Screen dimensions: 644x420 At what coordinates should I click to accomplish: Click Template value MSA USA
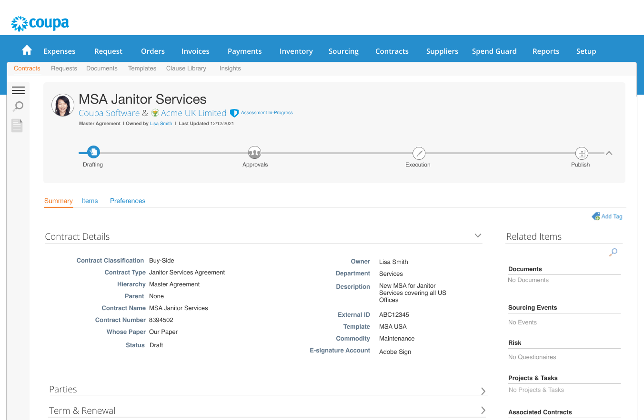click(393, 327)
